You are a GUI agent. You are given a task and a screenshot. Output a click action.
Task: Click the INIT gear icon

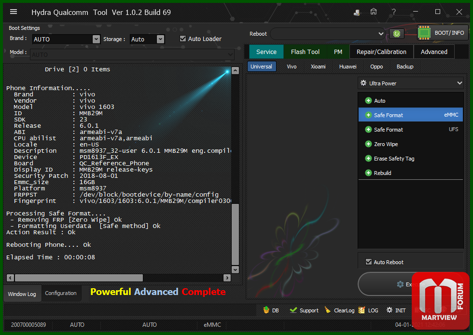[390, 310]
